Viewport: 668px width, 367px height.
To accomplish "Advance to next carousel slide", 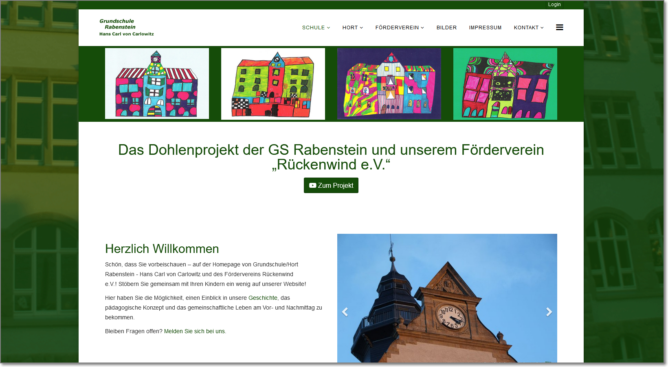I will coord(549,312).
